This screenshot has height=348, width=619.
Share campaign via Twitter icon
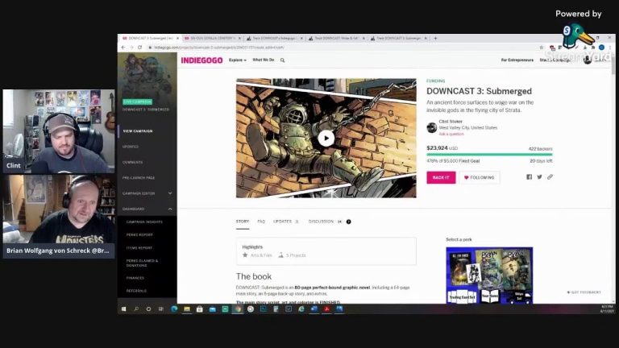click(x=540, y=177)
